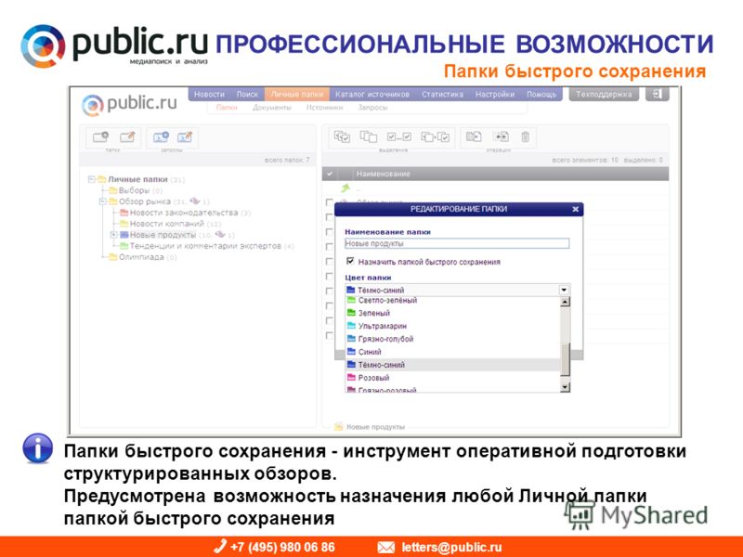Image resolution: width=743 pixels, height=557 pixels.
Task: Click the create new query icon
Action: point(161,137)
